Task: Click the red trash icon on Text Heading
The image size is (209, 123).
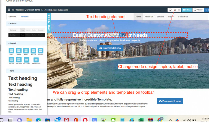Action: click(x=127, y=35)
